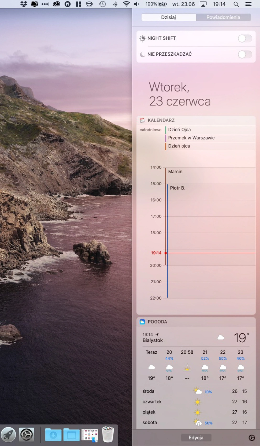Image resolution: width=260 pixels, height=446 pixels.
Task: Open the Wi-Fi status menu
Action: coord(126,4)
